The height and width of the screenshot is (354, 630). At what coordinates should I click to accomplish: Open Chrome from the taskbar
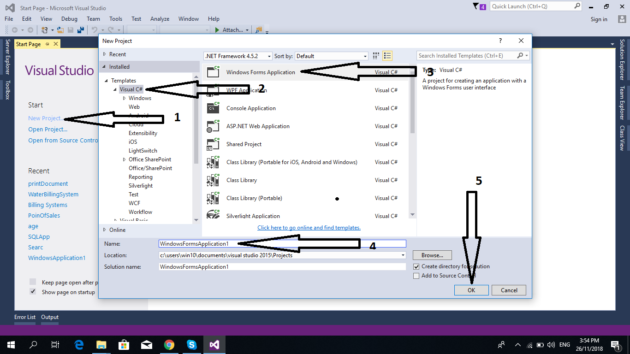tap(169, 344)
